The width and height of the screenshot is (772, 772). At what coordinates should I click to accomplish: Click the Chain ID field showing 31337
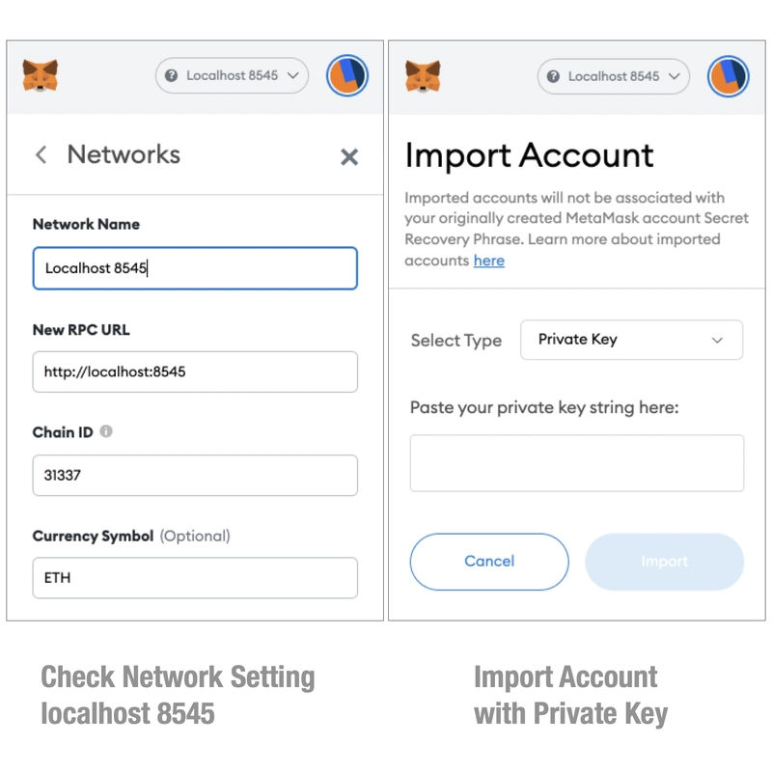(195, 475)
